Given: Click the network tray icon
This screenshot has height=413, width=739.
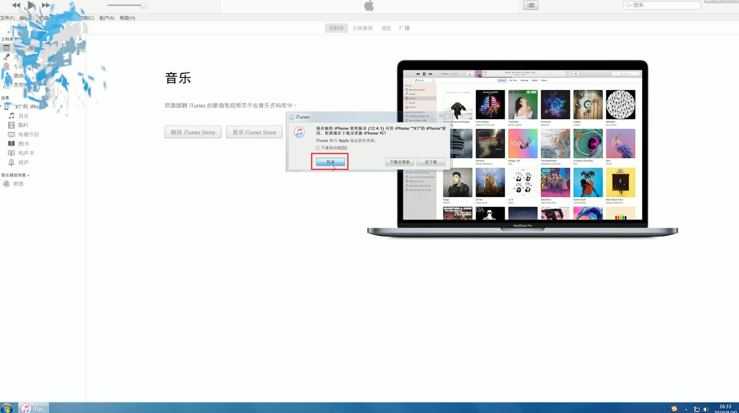Looking at the screenshot, I should [697, 409].
